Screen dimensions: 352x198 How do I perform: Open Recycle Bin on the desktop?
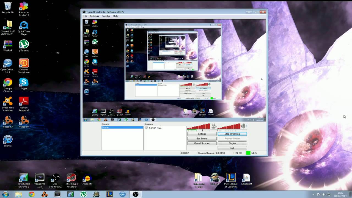coord(8,7)
